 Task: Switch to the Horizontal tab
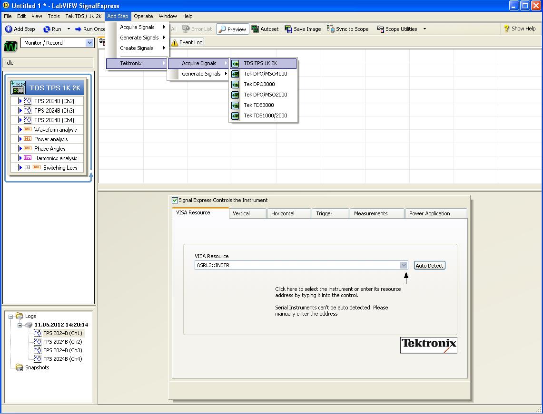tap(289, 213)
